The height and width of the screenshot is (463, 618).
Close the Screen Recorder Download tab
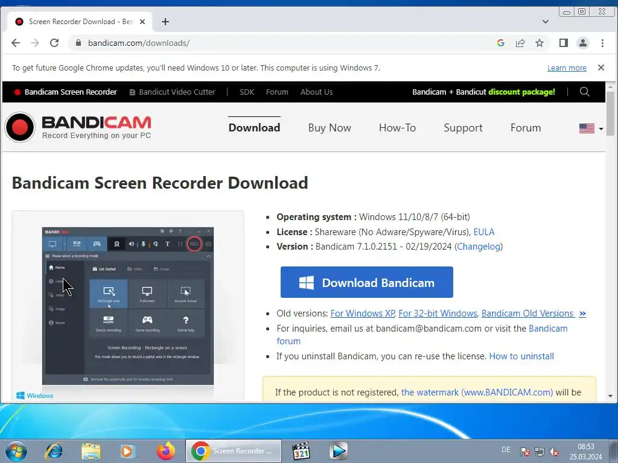[142, 22]
